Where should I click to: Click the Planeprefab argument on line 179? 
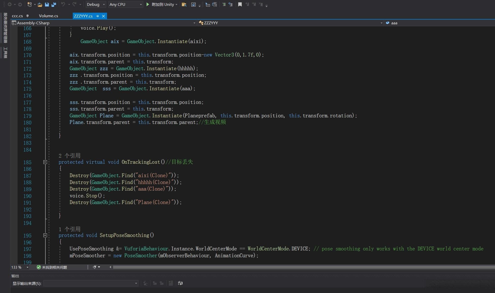tap(200, 116)
